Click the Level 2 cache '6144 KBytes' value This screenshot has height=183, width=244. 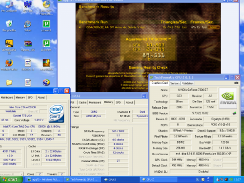coord(53,160)
